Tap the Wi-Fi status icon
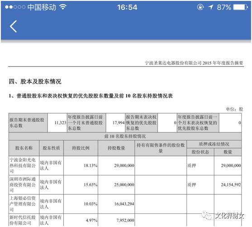The height and width of the screenshot is (227, 252). (63, 7)
